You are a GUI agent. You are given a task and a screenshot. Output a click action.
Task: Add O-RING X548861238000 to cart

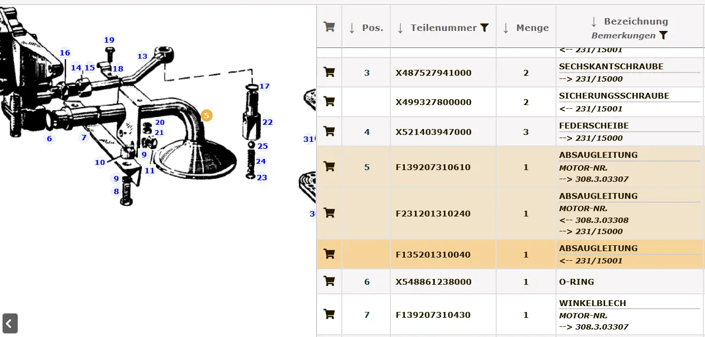click(330, 281)
